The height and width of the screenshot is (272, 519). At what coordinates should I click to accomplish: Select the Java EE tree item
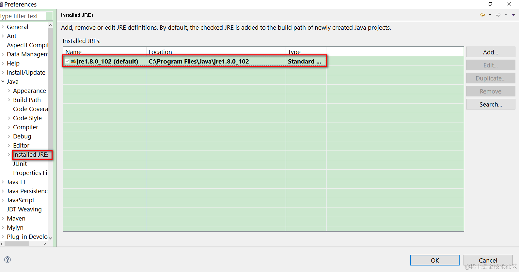[17, 182]
